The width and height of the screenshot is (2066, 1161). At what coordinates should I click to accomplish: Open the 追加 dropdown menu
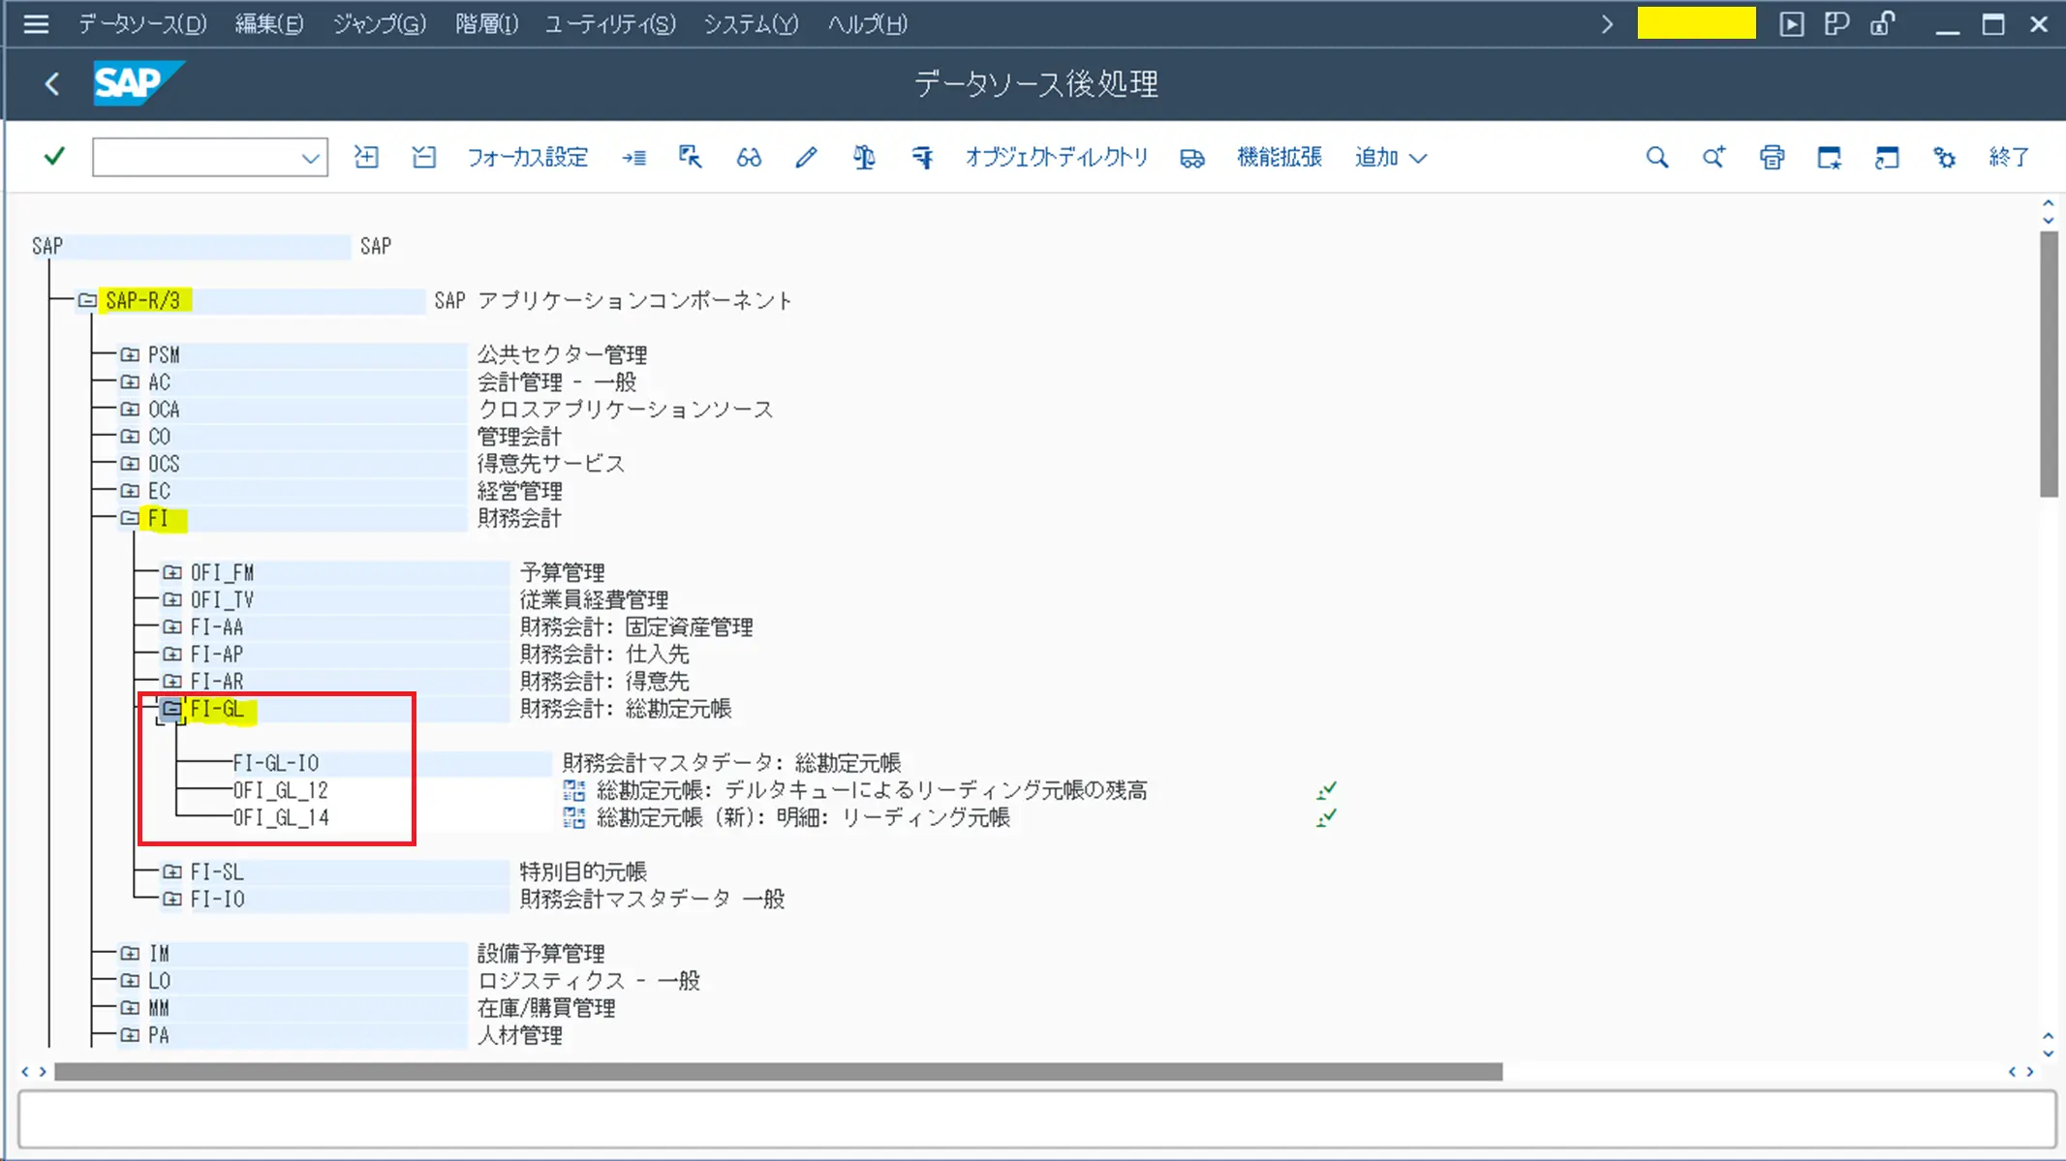pos(1391,157)
